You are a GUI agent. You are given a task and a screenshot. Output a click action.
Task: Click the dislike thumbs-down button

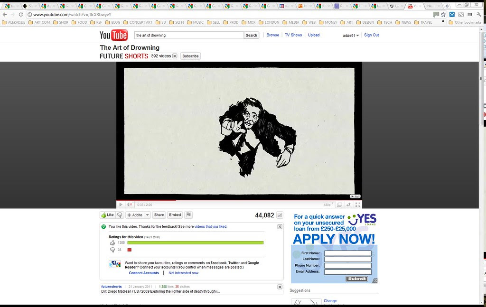coord(120,215)
